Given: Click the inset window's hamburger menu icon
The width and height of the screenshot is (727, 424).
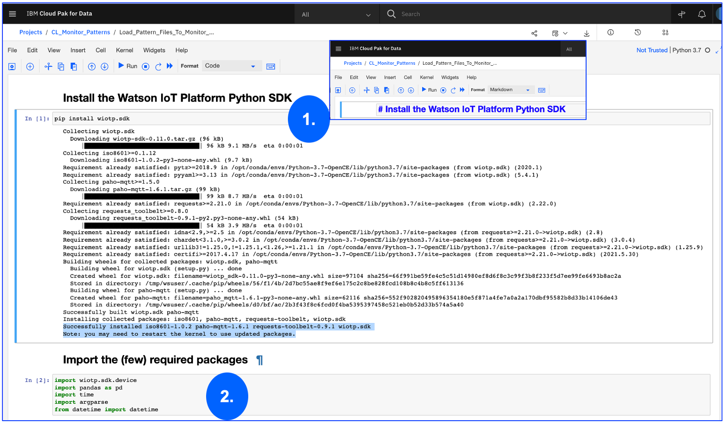Looking at the screenshot, I should click(x=338, y=49).
